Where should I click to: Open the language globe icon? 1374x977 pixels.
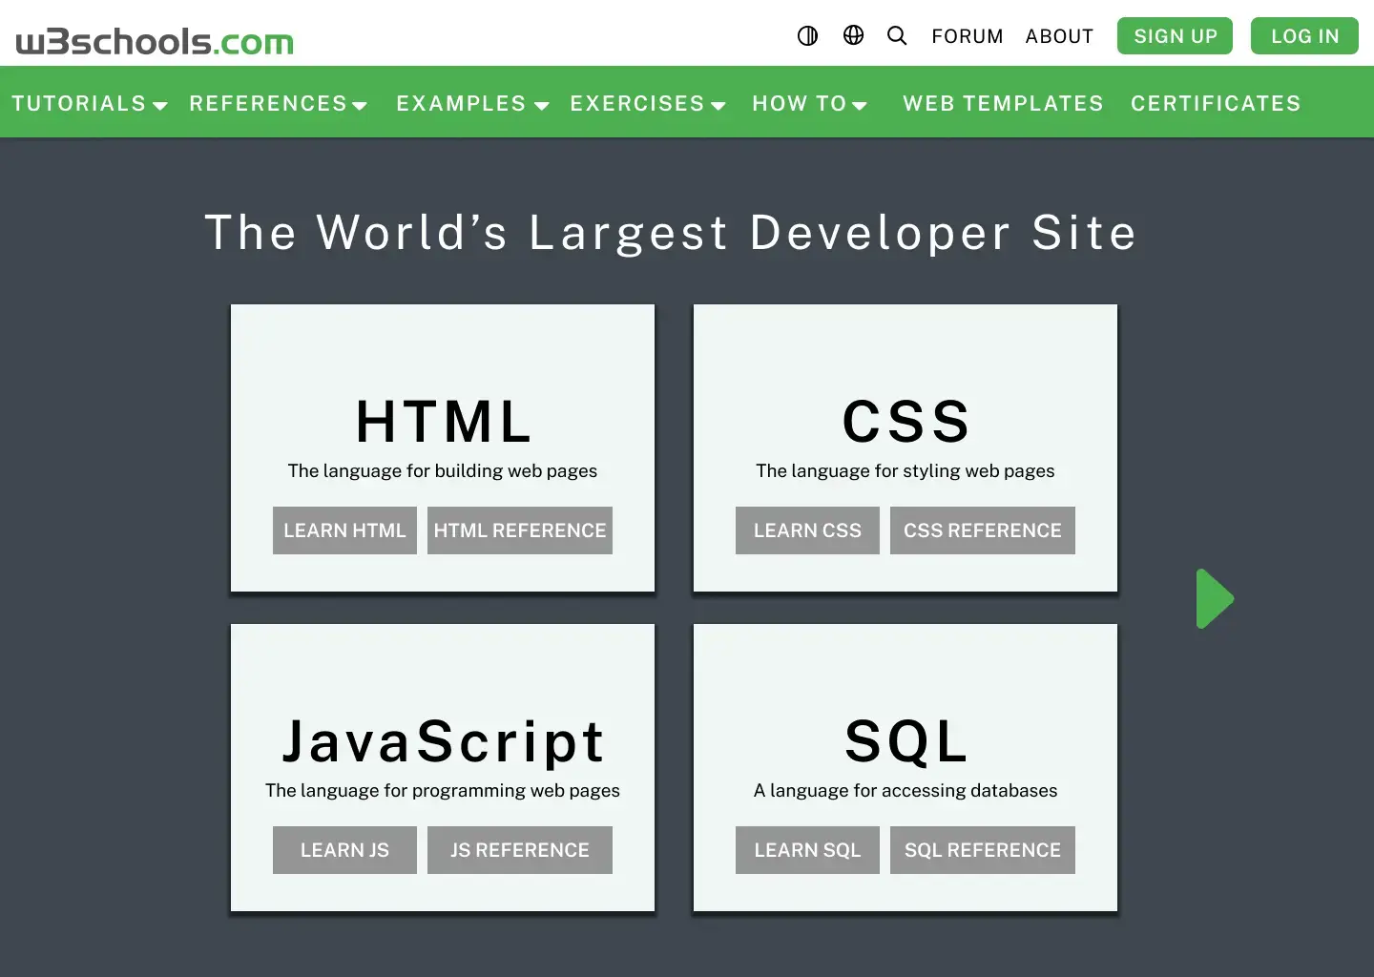point(853,35)
